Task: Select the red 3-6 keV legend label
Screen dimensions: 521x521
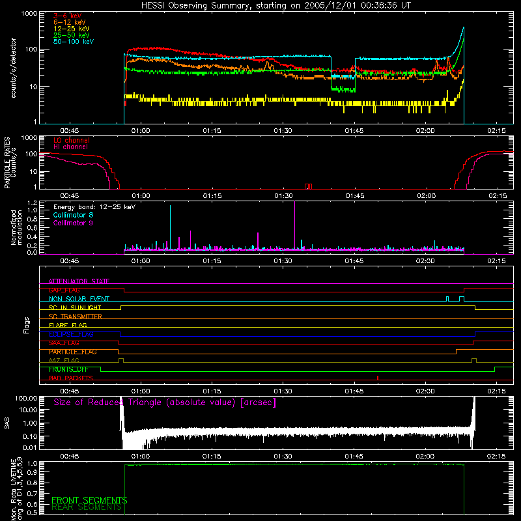Action: point(68,16)
